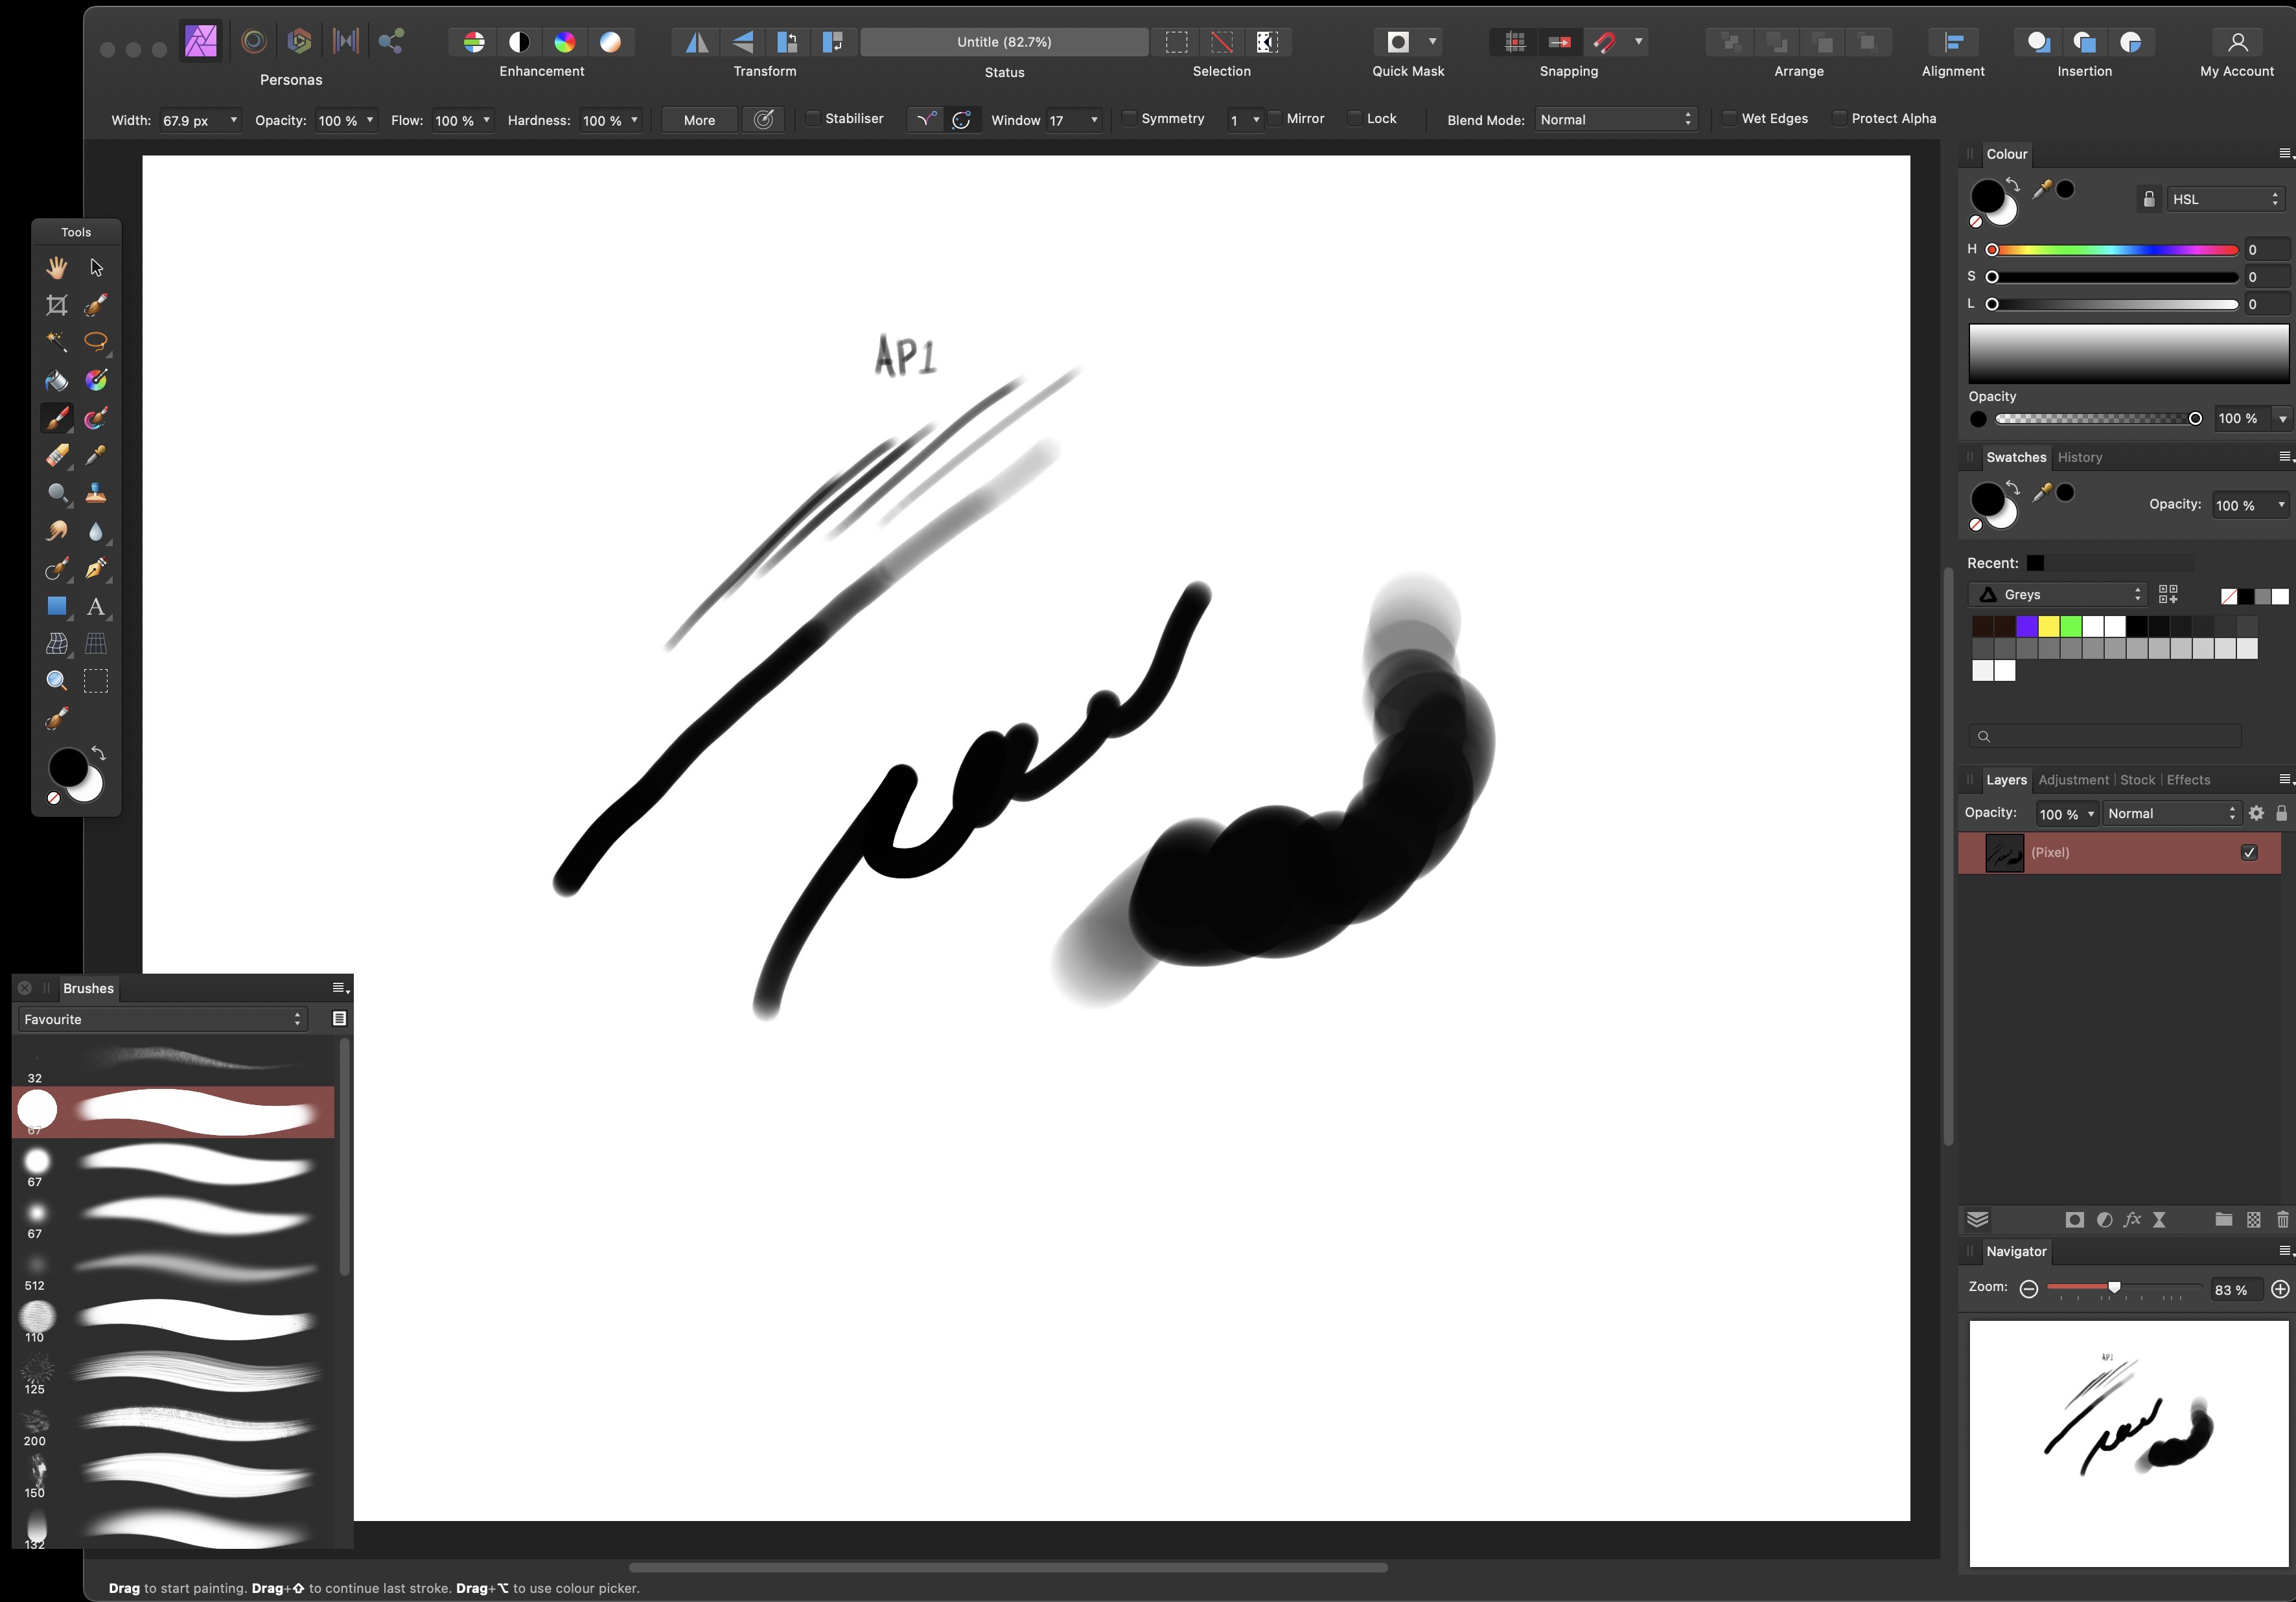Open the Adjustment tab
This screenshot has width=2296, height=1602.
2073,781
